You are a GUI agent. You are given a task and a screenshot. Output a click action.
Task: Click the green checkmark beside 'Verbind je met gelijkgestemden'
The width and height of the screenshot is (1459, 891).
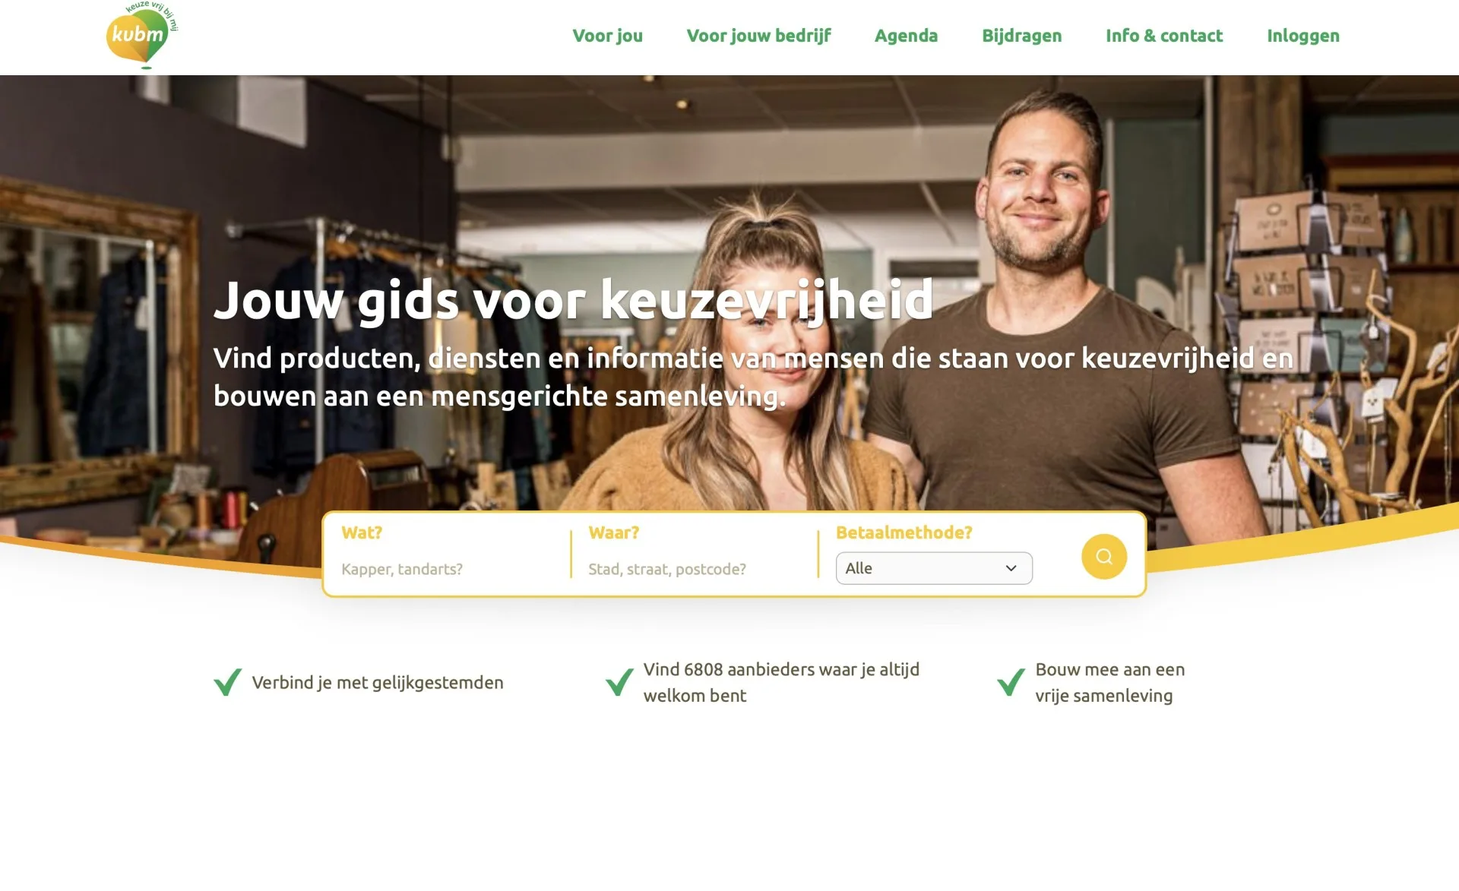(228, 682)
